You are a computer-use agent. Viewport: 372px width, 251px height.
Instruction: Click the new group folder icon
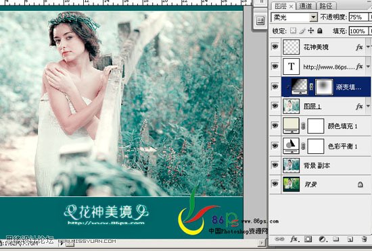[x=336, y=239]
